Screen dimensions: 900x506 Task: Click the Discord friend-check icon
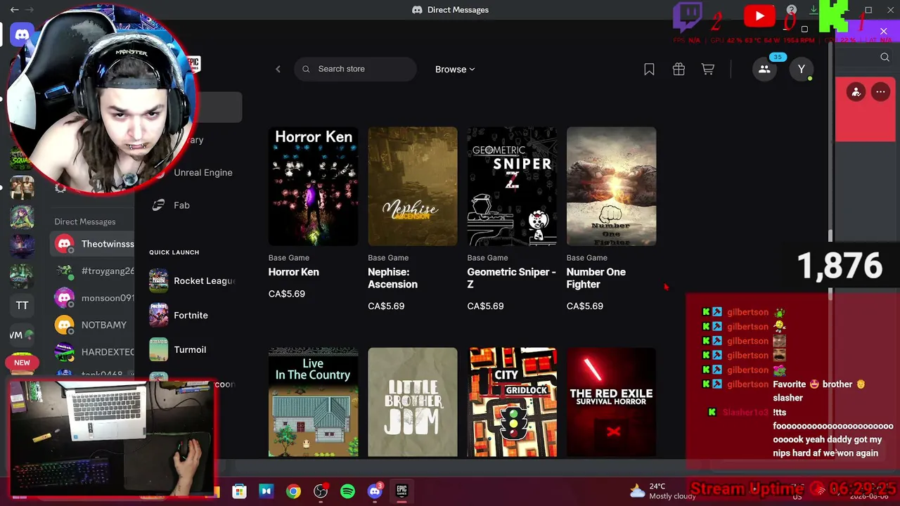(856, 92)
